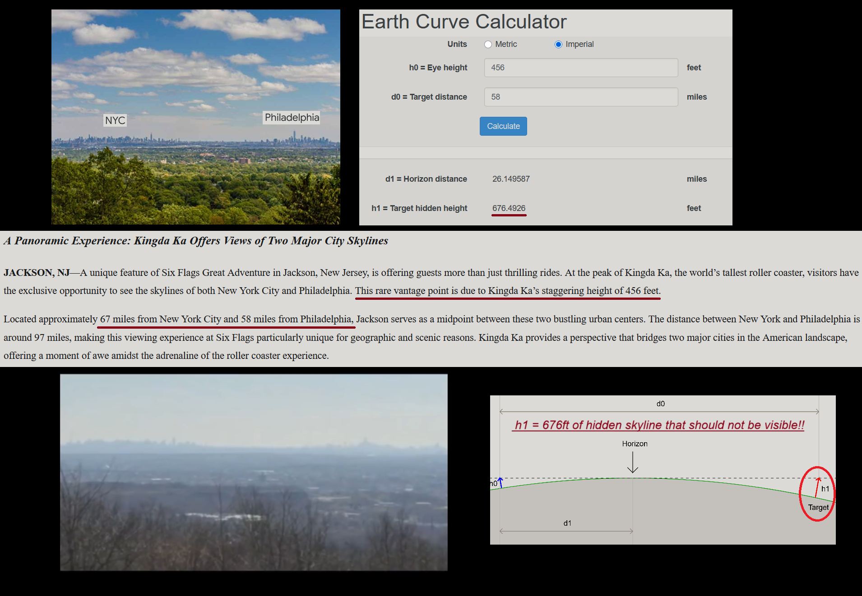Screen dimensions: 862x596
Task: Click the 'd0 = Target distance' label
Action: click(429, 97)
